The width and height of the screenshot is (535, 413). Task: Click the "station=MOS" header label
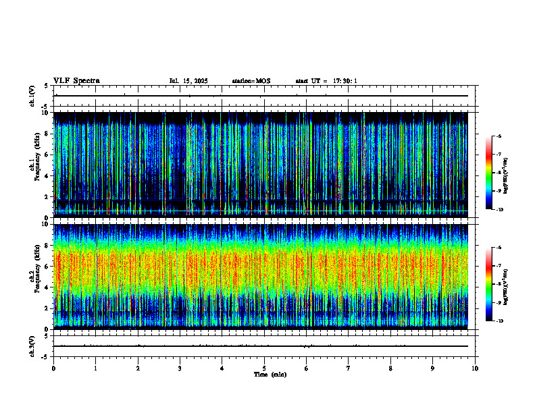pos(251,81)
